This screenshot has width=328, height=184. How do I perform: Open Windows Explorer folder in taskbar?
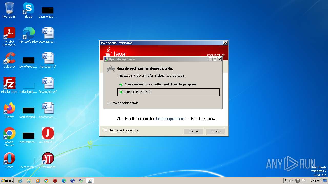pyautogui.click(x=29, y=181)
